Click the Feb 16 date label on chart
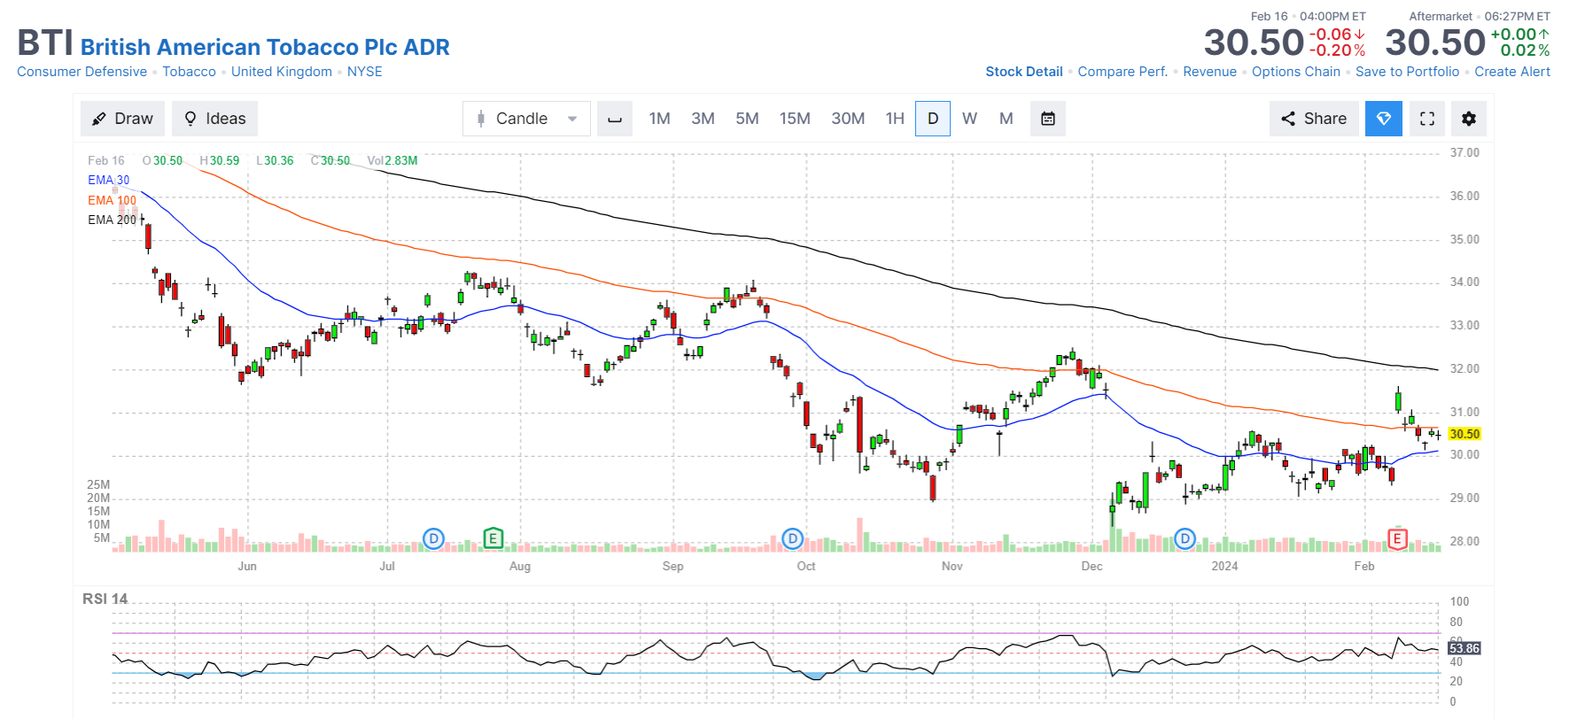This screenshot has height=719, width=1585. tap(106, 160)
